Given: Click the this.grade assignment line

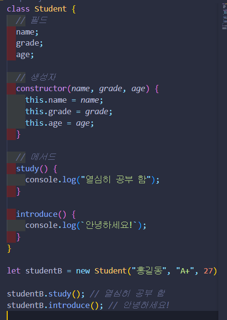Looking at the screenshot, I should coord(69,112).
